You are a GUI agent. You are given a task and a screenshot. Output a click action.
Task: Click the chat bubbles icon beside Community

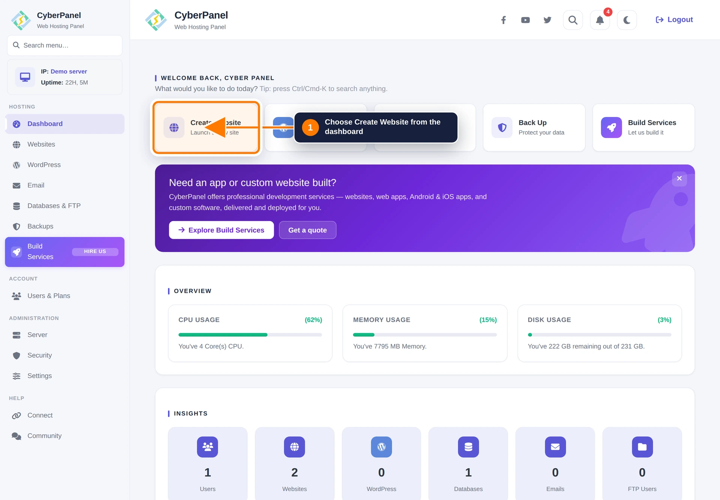(16, 436)
